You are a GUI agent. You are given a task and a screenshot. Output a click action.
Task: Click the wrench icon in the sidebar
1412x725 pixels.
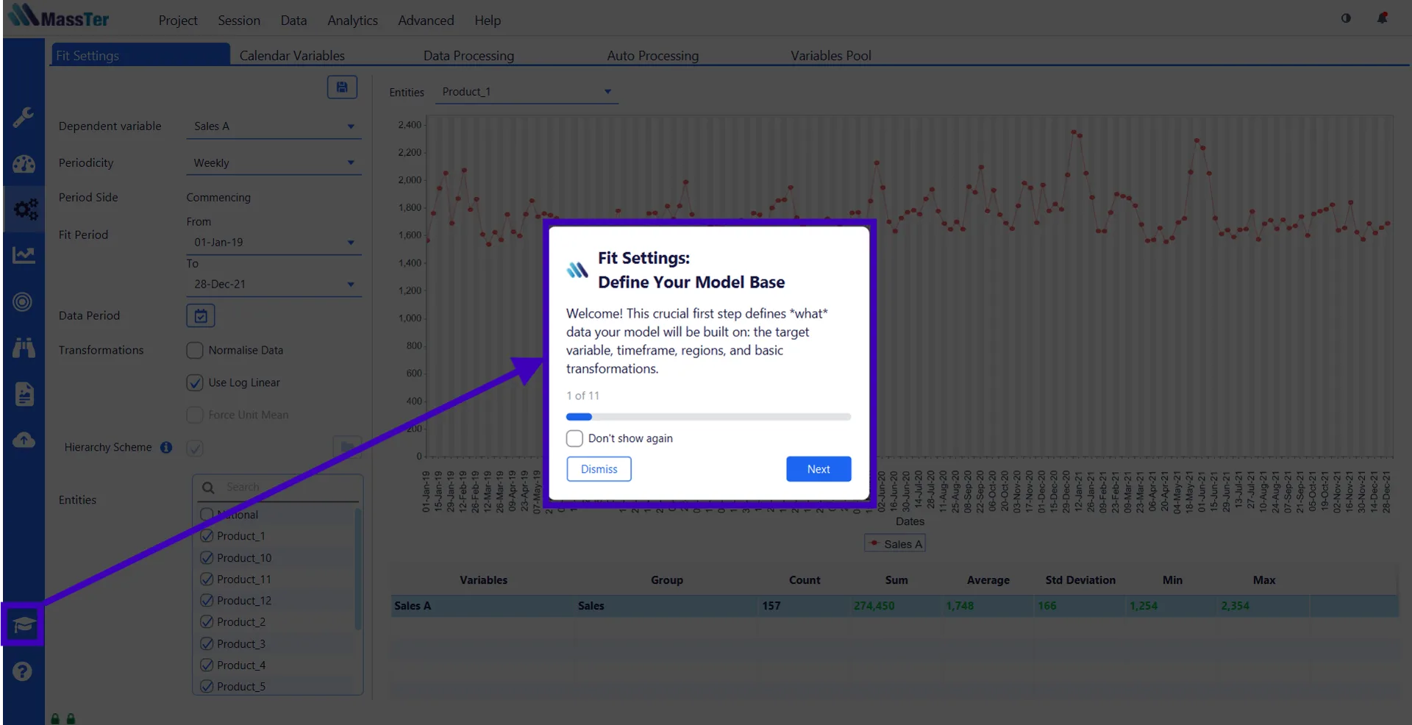coord(23,118)
